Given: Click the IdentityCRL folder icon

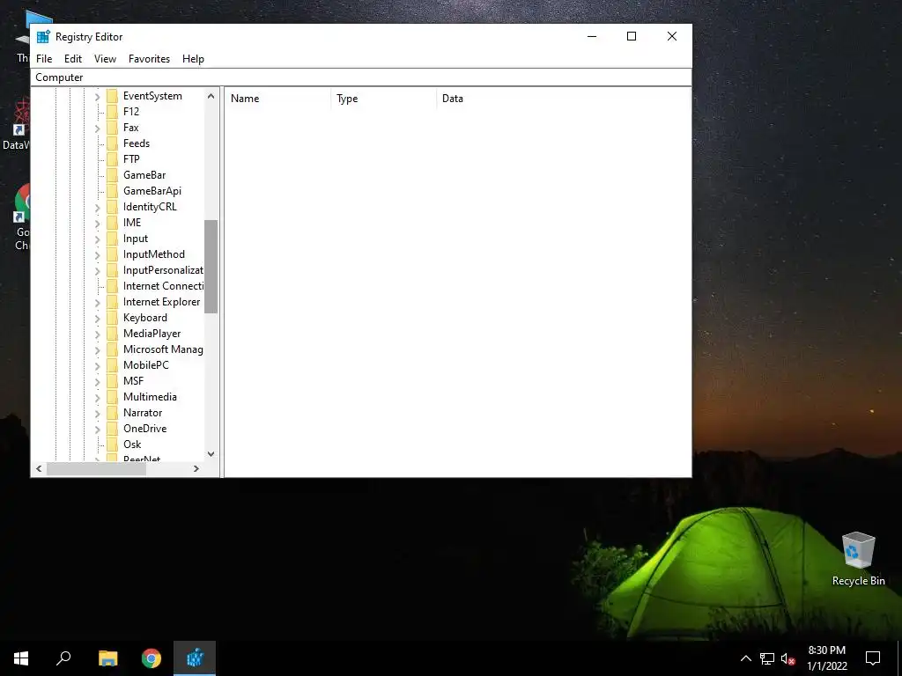Looking at the screenshot, I should pyautogui.click(x=112, y=206).
